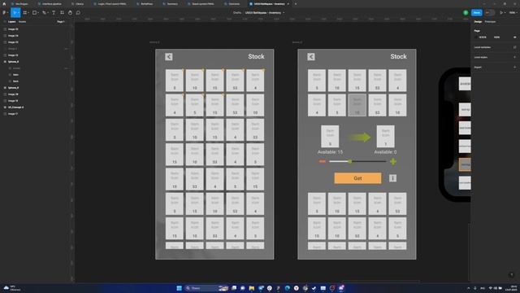Open file name dropdown chevron
This screenshot has width=520, height=293.
(x=284, y=13)
